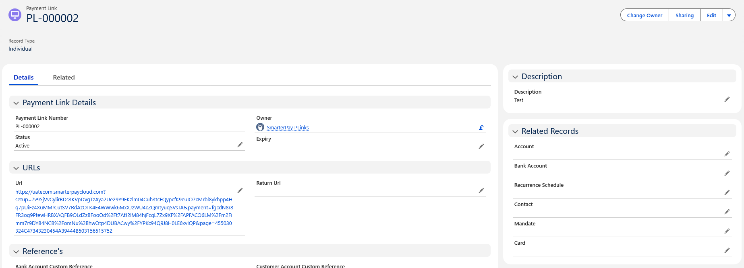Click the change owner icon beside SmarterPay PLinks
This screenshot has width=744, height=268.
481,128
